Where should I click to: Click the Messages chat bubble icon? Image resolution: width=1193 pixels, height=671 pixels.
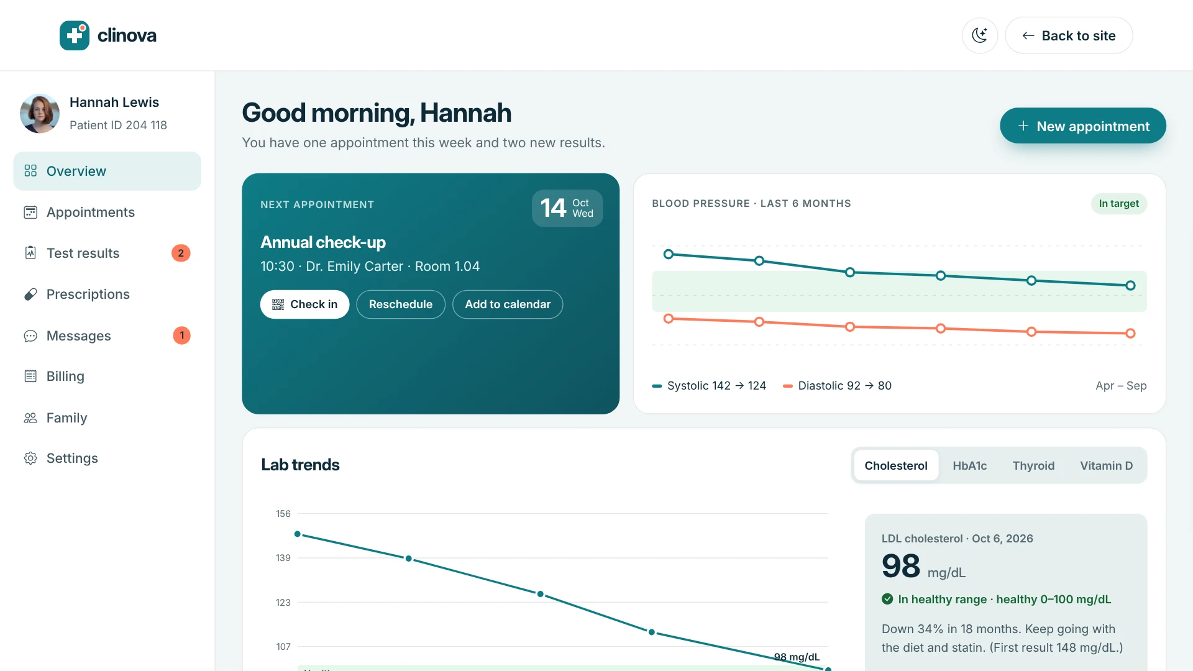pyautogui.click(x=30, y=335)
